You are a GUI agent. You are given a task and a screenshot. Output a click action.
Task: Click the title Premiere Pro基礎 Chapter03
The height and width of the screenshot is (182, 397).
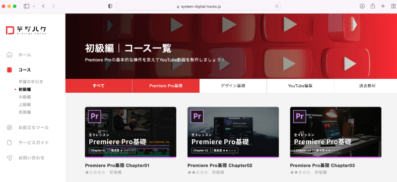(322, 166)
